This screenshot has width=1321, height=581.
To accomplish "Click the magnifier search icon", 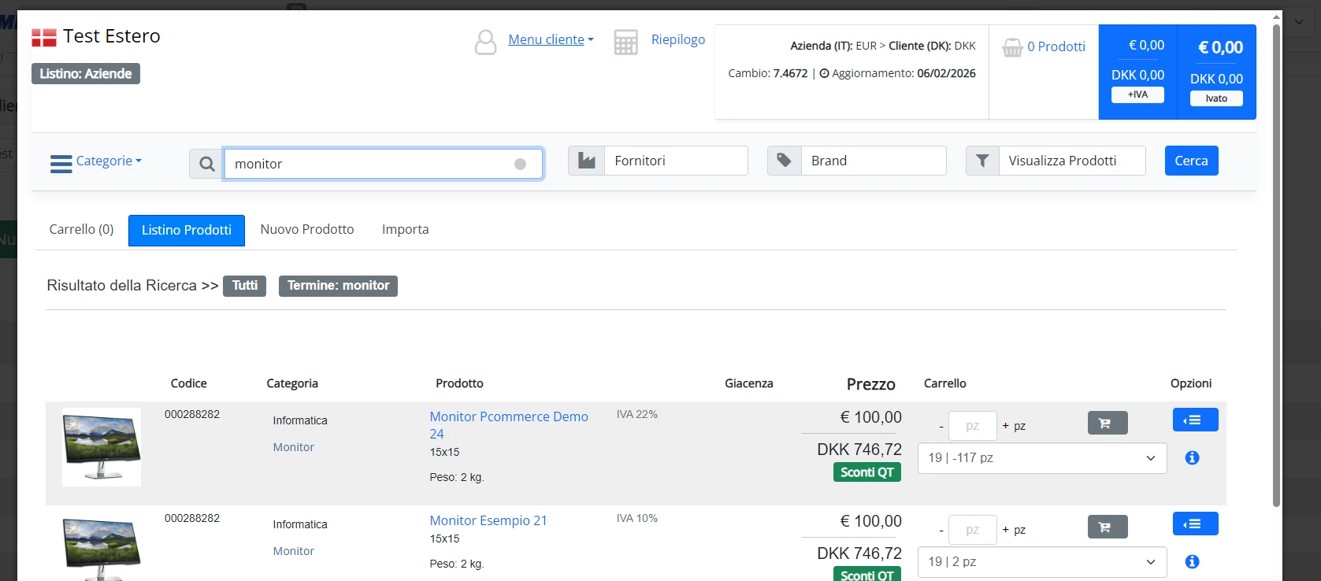I will coord(206,164).
